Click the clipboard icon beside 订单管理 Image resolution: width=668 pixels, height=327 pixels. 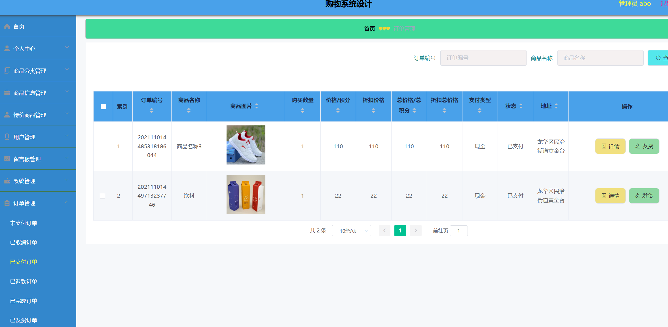coord(7,203)
